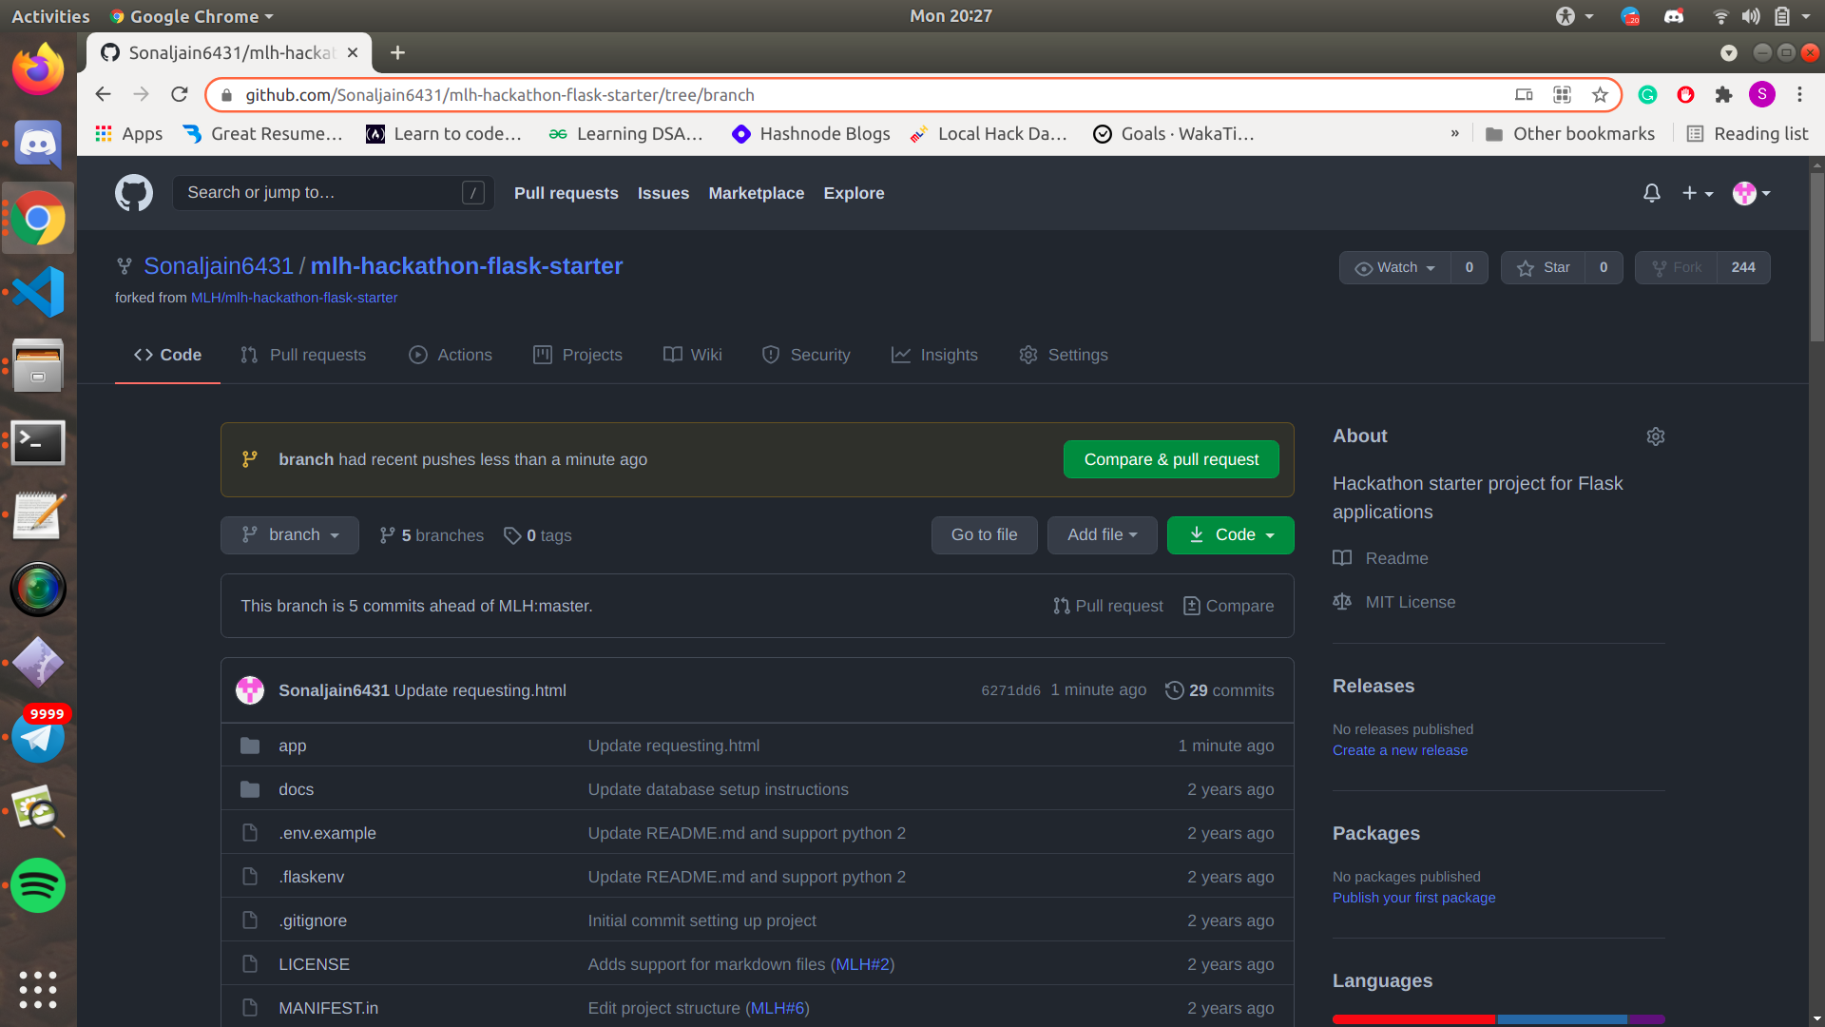Screen dimensions: 1825x1027
Task: Follow the Create a new release link
Action: point(1399,750)
